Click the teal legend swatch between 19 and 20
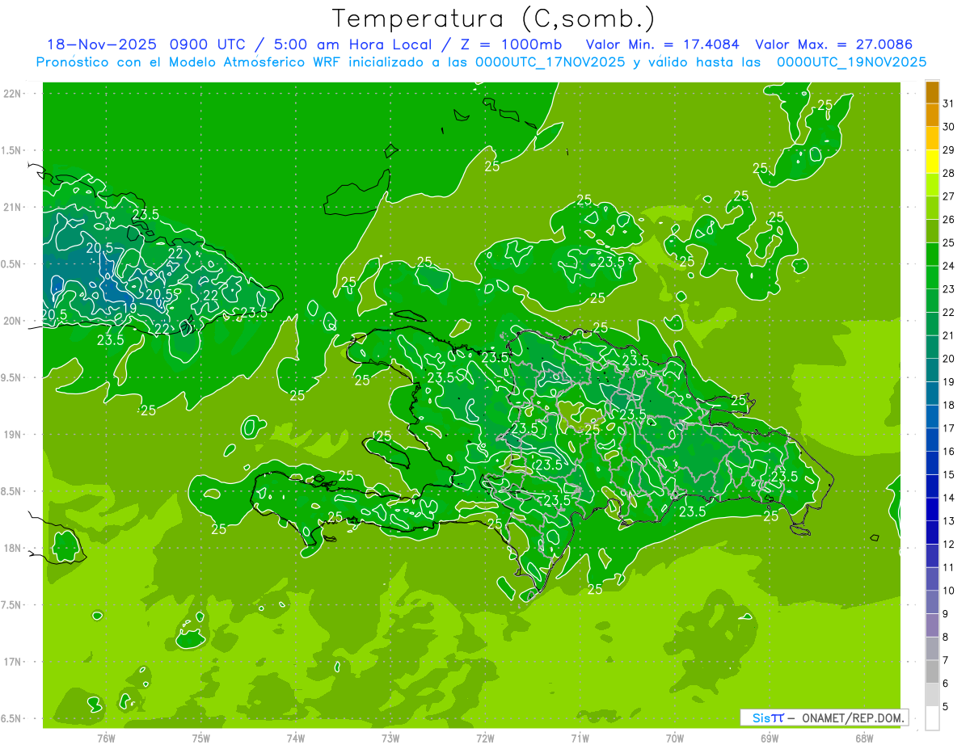This screenshot has width=970, height=749. 932,370
